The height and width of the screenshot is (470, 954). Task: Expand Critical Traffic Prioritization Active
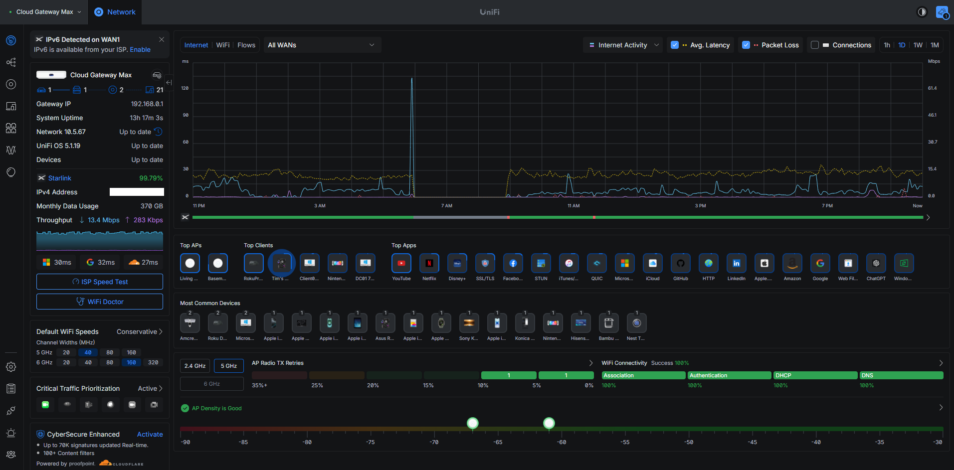(x=150, y=388)
